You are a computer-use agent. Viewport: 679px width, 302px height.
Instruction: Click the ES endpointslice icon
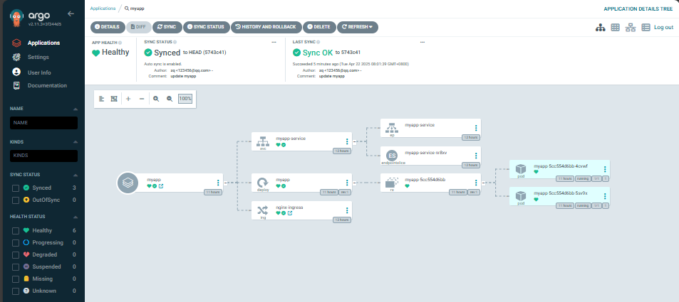[392, 156]
